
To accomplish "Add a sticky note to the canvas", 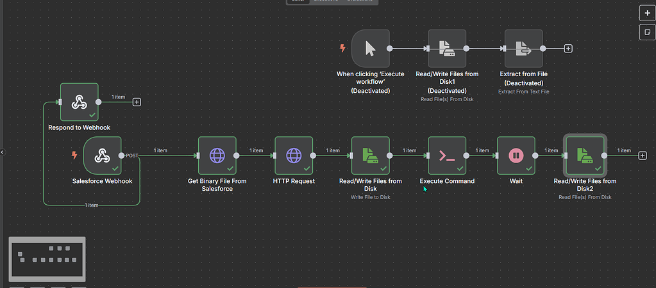I will [646, 31].
